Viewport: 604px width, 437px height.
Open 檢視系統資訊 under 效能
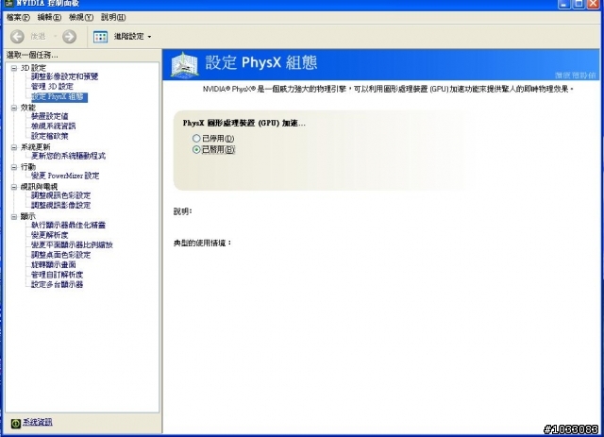tap(54, 126)
